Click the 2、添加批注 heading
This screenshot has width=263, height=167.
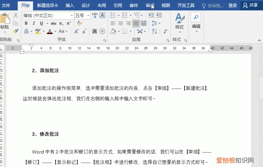(46, 70)
